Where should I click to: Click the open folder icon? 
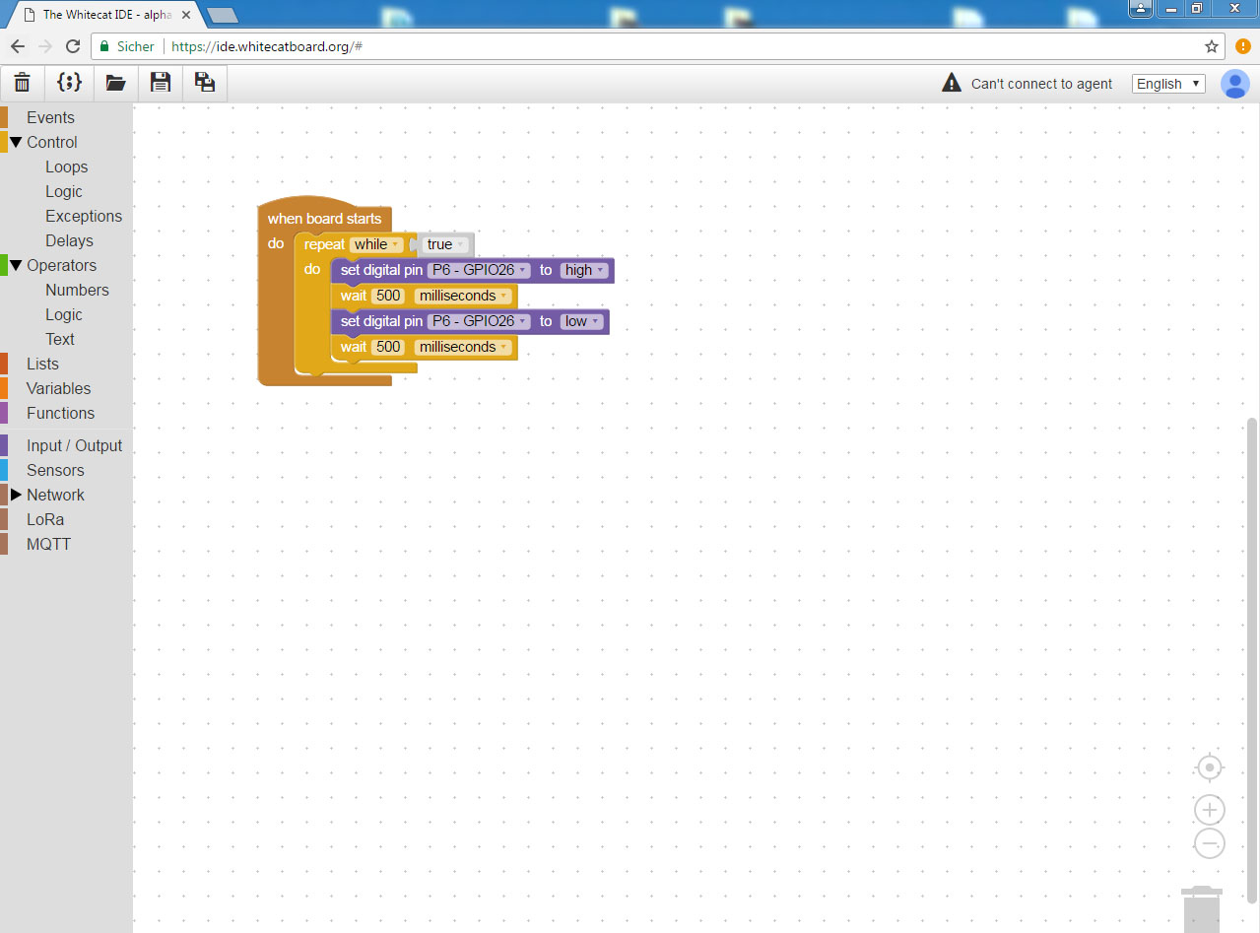[x=115, y=83]
